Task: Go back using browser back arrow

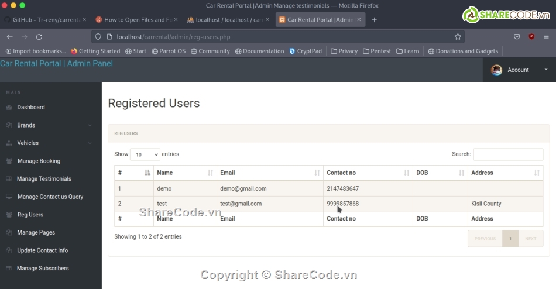Action: pyautogui.click(x=9, y=36)
